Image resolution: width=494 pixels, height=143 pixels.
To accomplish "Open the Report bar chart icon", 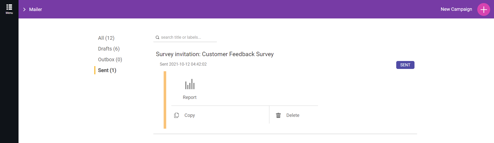I will pyautogui.click(x=190, y=84).
